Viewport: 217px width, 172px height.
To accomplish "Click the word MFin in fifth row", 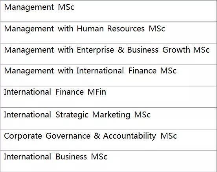I will click(97, 92).
